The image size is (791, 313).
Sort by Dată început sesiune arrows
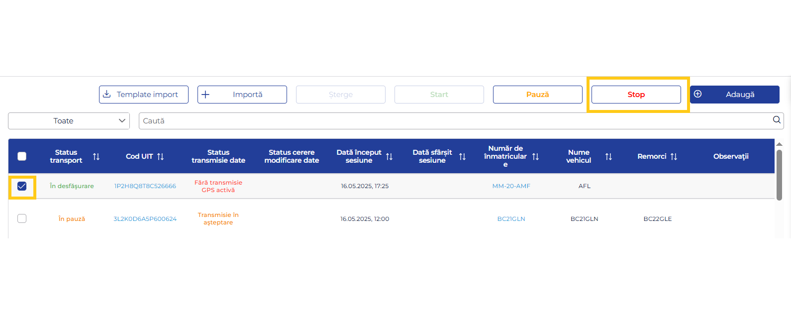tap(389, 157)
